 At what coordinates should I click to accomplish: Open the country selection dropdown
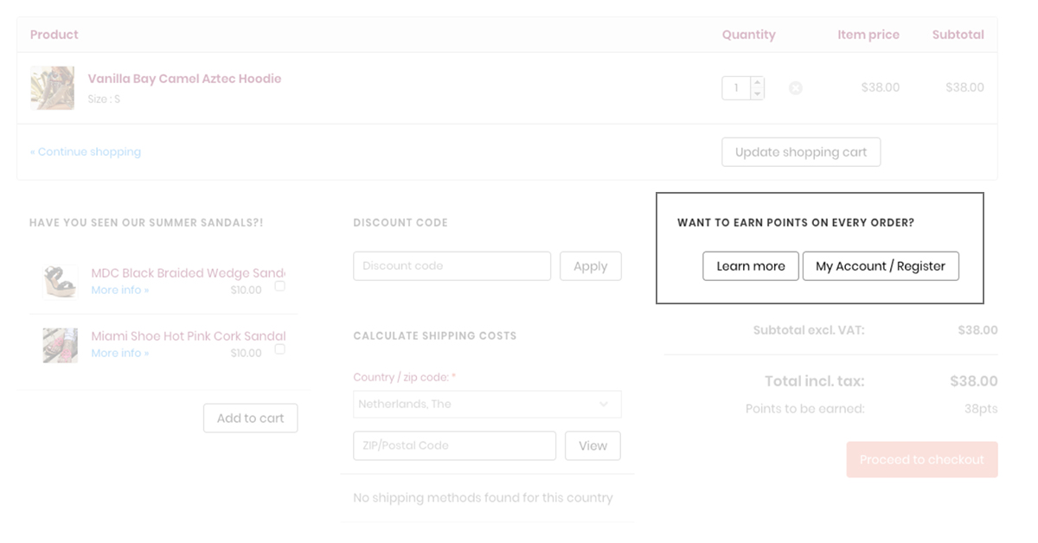point(487,404)
